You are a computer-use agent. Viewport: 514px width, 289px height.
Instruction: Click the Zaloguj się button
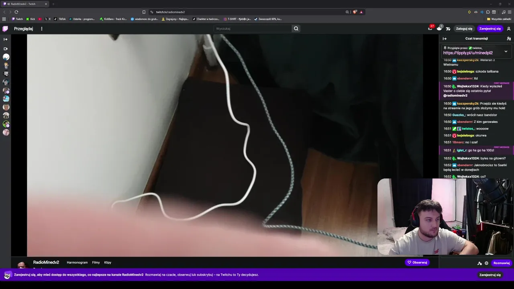tap(464, 28)
